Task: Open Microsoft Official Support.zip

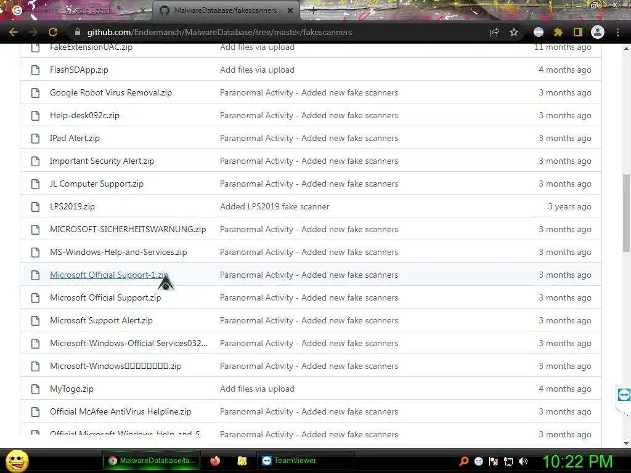Action: coord(105,297)
